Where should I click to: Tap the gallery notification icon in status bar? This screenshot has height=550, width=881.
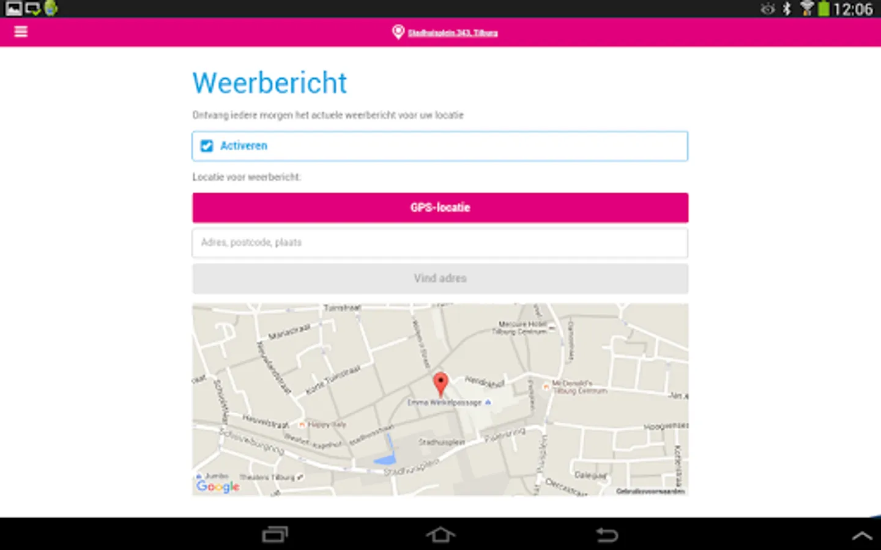click(x=13, y=8)
